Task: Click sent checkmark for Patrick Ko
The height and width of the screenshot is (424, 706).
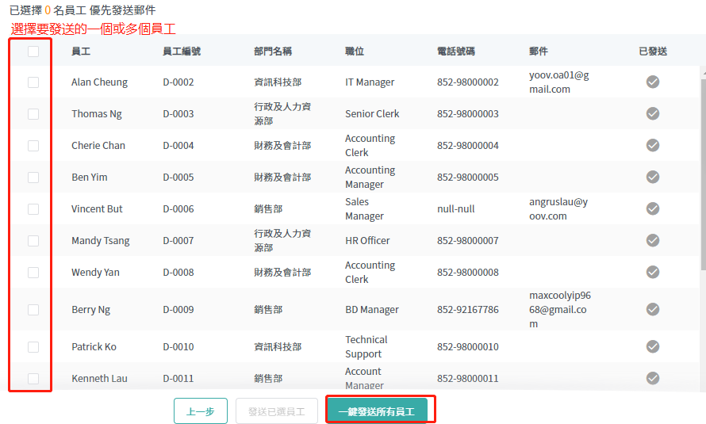Action: [653, 346]
